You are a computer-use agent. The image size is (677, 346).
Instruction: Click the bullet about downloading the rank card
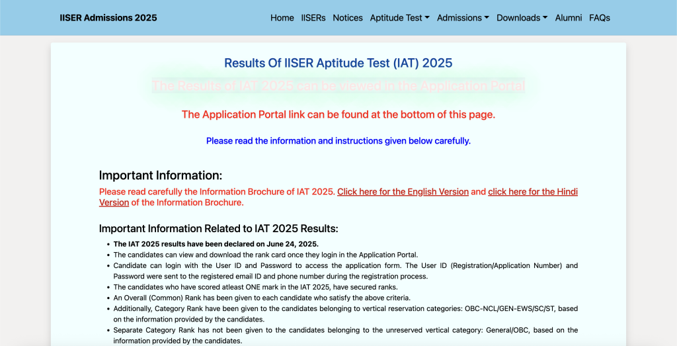[266, 255]
